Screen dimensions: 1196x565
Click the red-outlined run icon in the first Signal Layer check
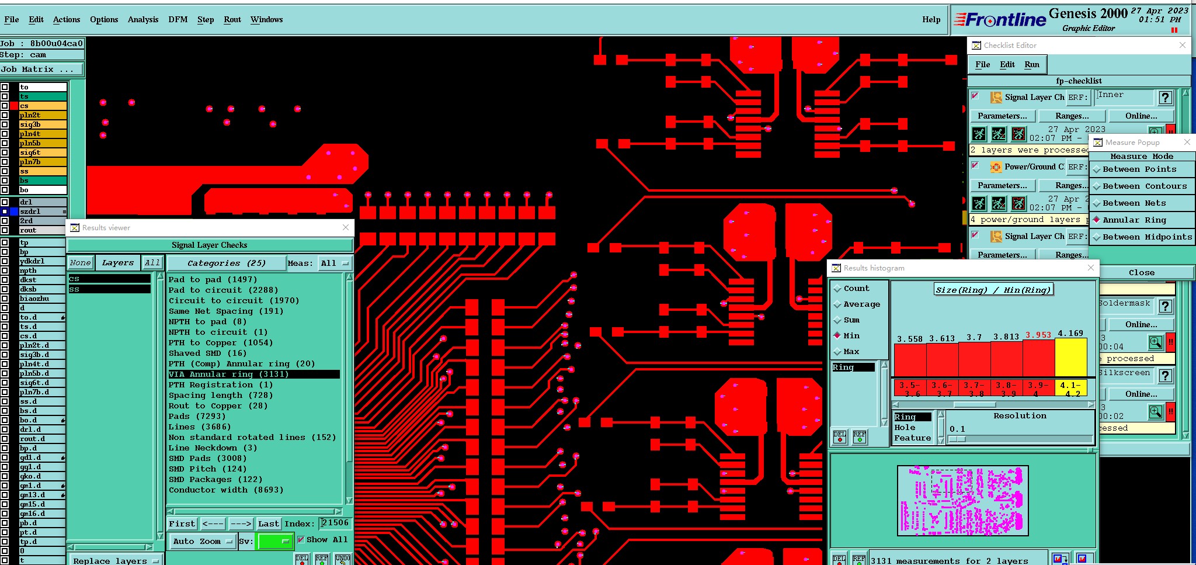click(1018, 134)
